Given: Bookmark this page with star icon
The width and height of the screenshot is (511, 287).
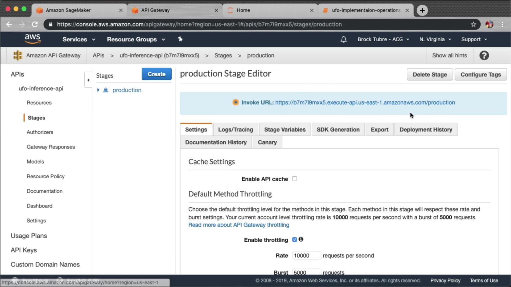Looking at the screenshot, I should [473, 24].
